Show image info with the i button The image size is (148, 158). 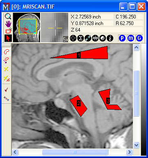point(110,38)
